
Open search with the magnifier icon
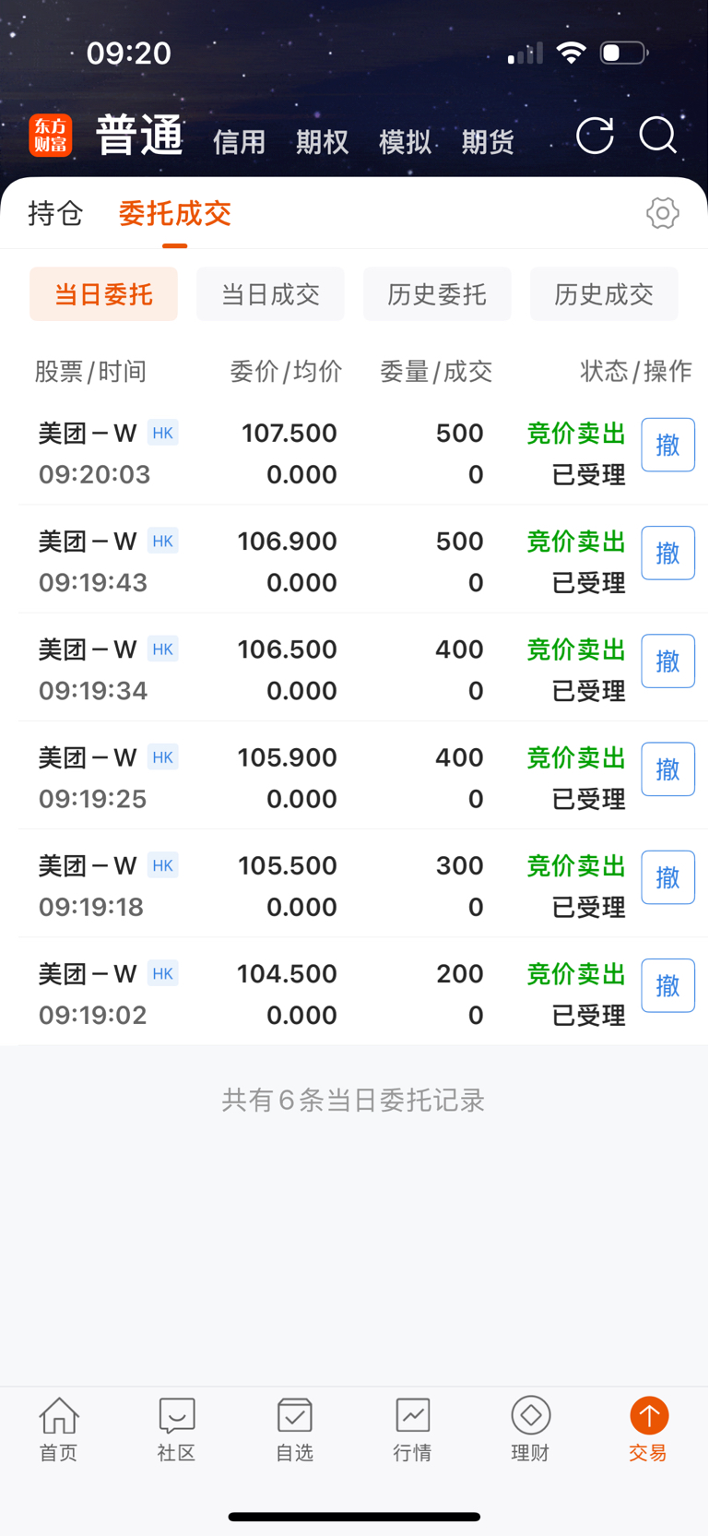click(658, 136)
